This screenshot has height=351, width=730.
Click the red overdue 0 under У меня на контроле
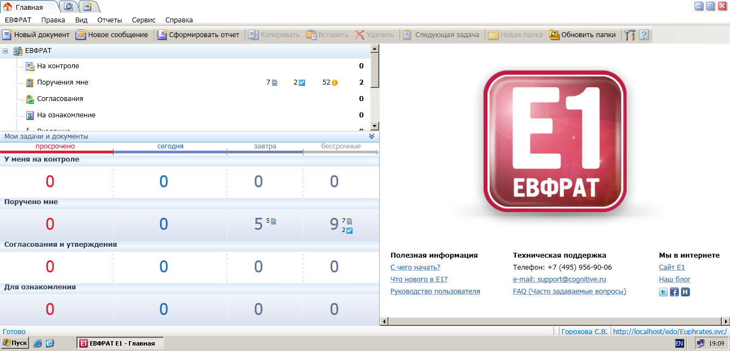[x=50, y=182]
